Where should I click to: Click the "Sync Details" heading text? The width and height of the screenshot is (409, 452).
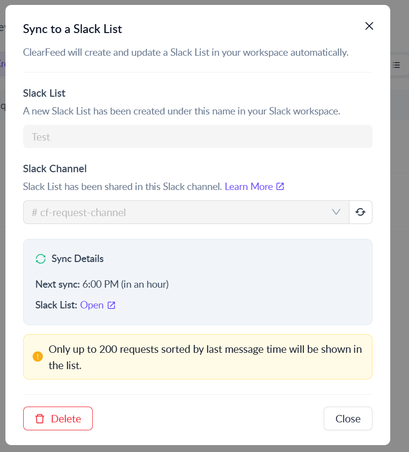point(77,259)
